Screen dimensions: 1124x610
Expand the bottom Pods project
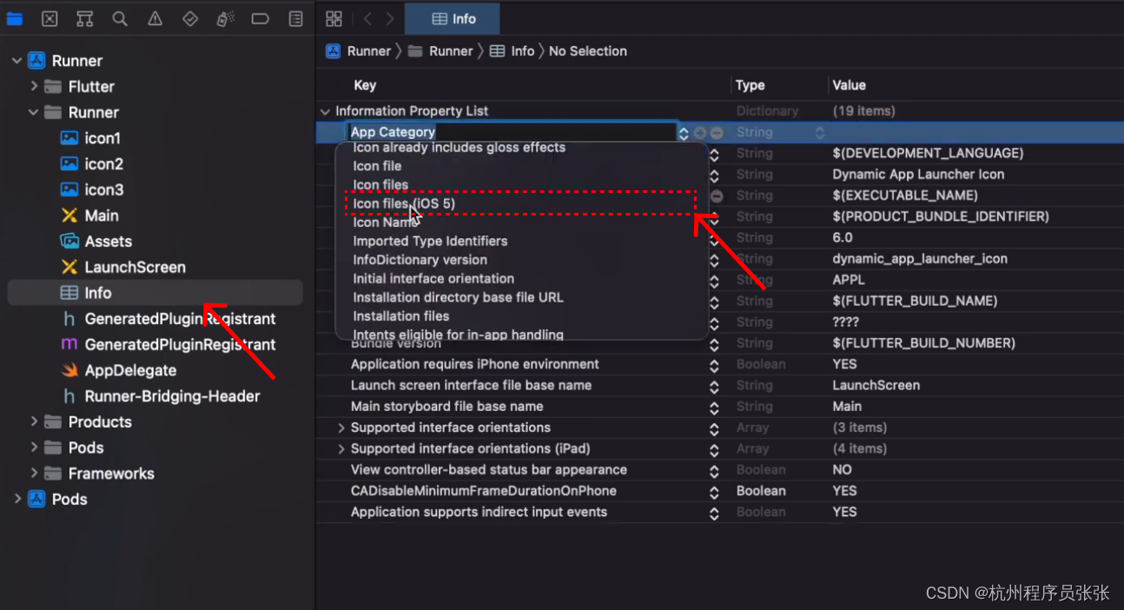click(17, 499)
